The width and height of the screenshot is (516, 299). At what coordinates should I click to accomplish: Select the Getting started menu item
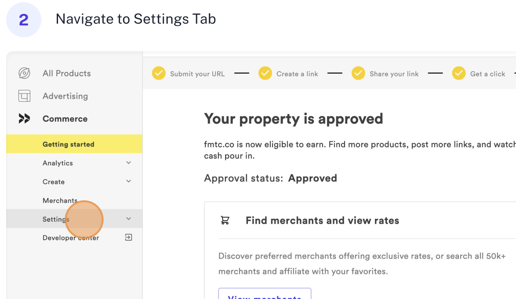pos(69,144)
